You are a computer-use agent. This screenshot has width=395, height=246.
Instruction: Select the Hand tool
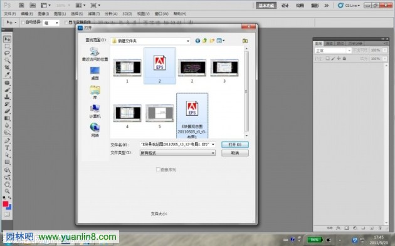tap(7, 185)
